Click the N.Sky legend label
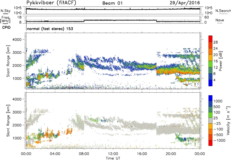Image resolution: width=231 pixels, height=160 pixels. pos(5,11)
